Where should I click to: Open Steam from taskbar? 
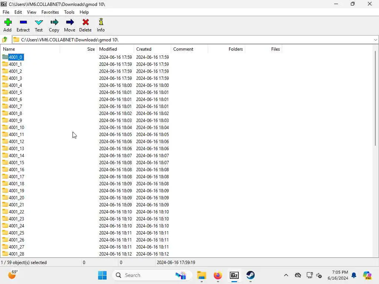[251, 275]
